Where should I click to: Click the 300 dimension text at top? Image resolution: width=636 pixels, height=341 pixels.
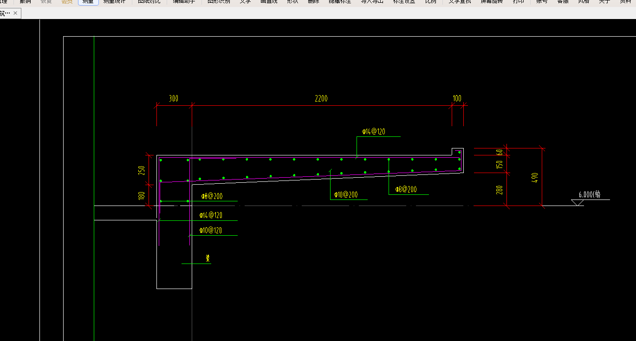tap(174, 98)
